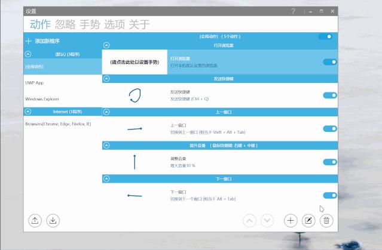The height and width of the screenshot is (250, 382).
Task: Click the edit action pencil icon
Action: [308, 221]
